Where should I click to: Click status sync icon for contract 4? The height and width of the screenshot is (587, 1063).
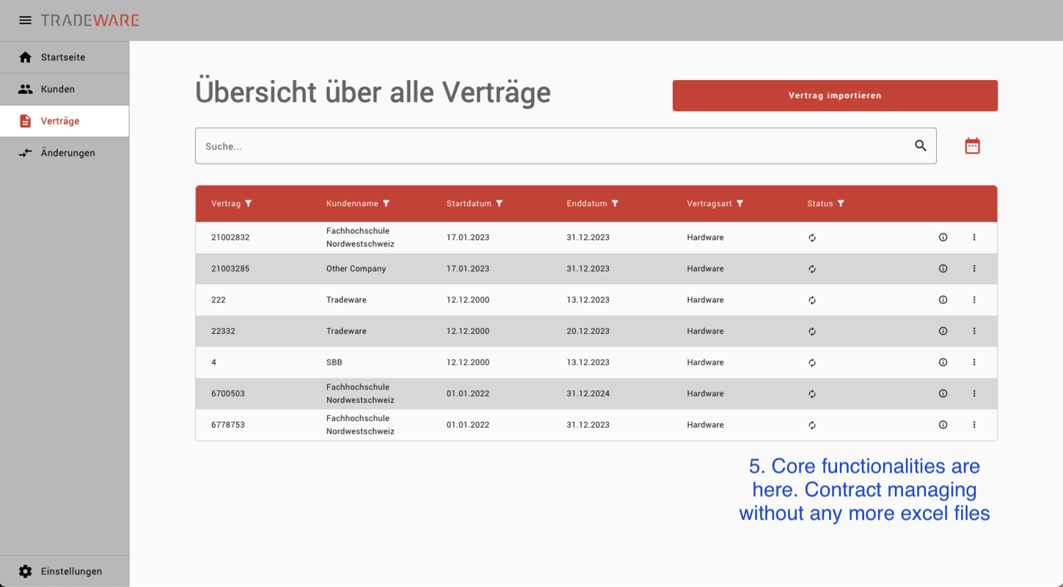click(x=812, y=363)
